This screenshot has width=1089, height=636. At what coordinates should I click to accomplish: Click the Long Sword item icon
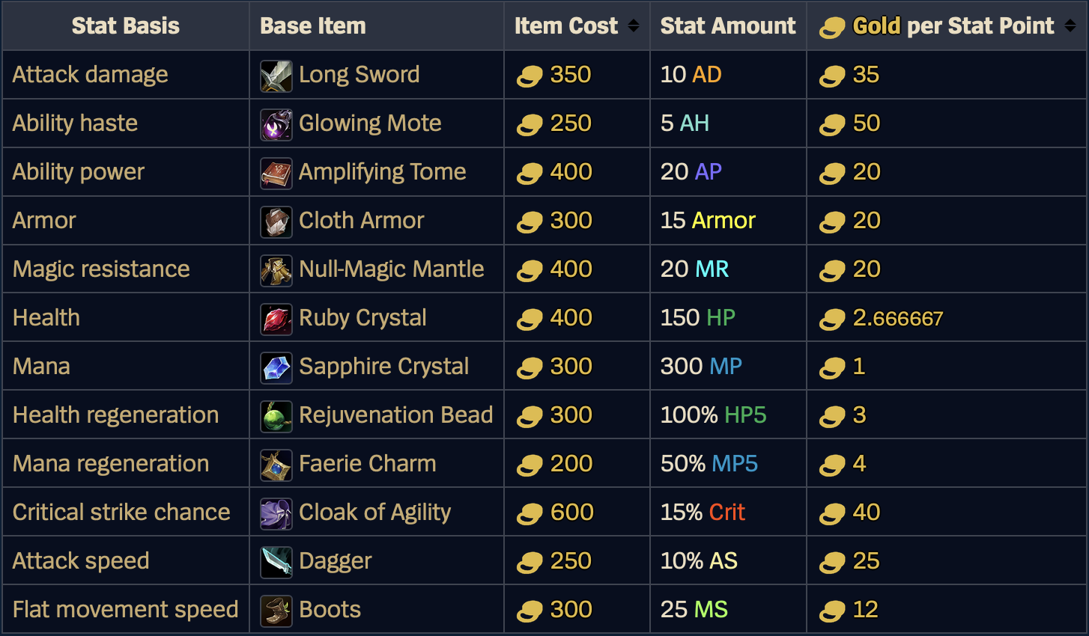tap(276, 76)
